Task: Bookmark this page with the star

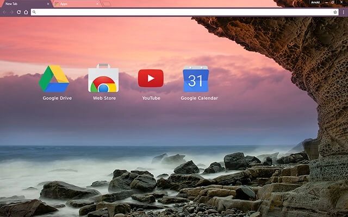Action: pyautogui.click(x=335, y=12)
